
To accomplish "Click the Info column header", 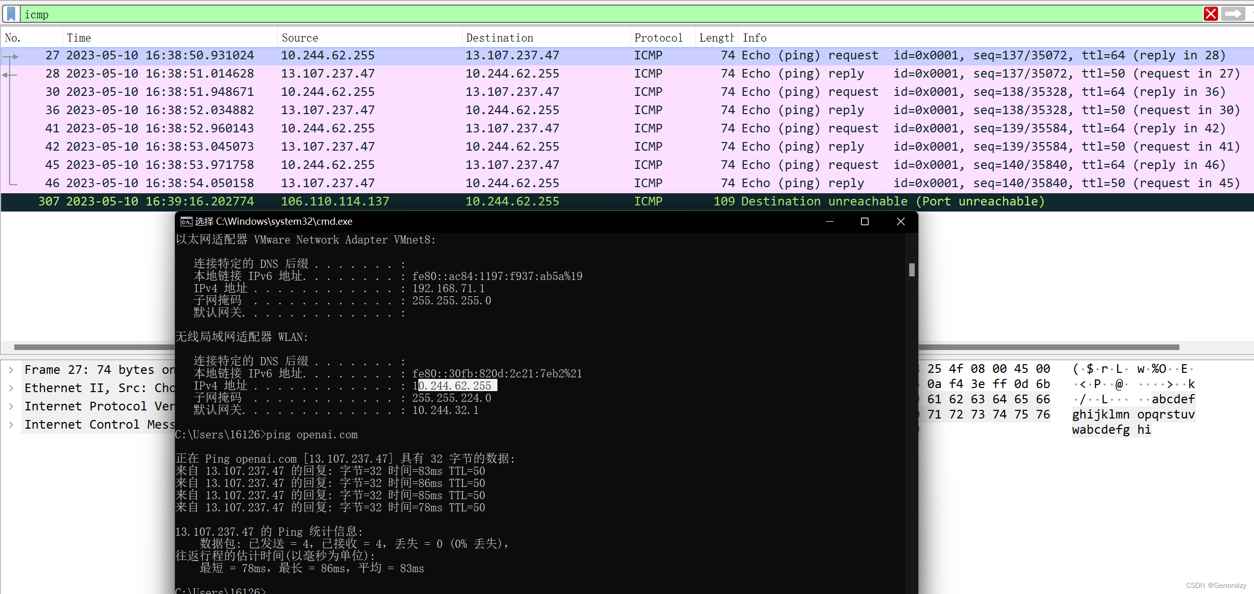I will (x=755, y=38).
